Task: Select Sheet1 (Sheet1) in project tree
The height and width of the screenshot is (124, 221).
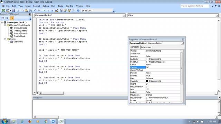Action: click(x=20, y=28)
